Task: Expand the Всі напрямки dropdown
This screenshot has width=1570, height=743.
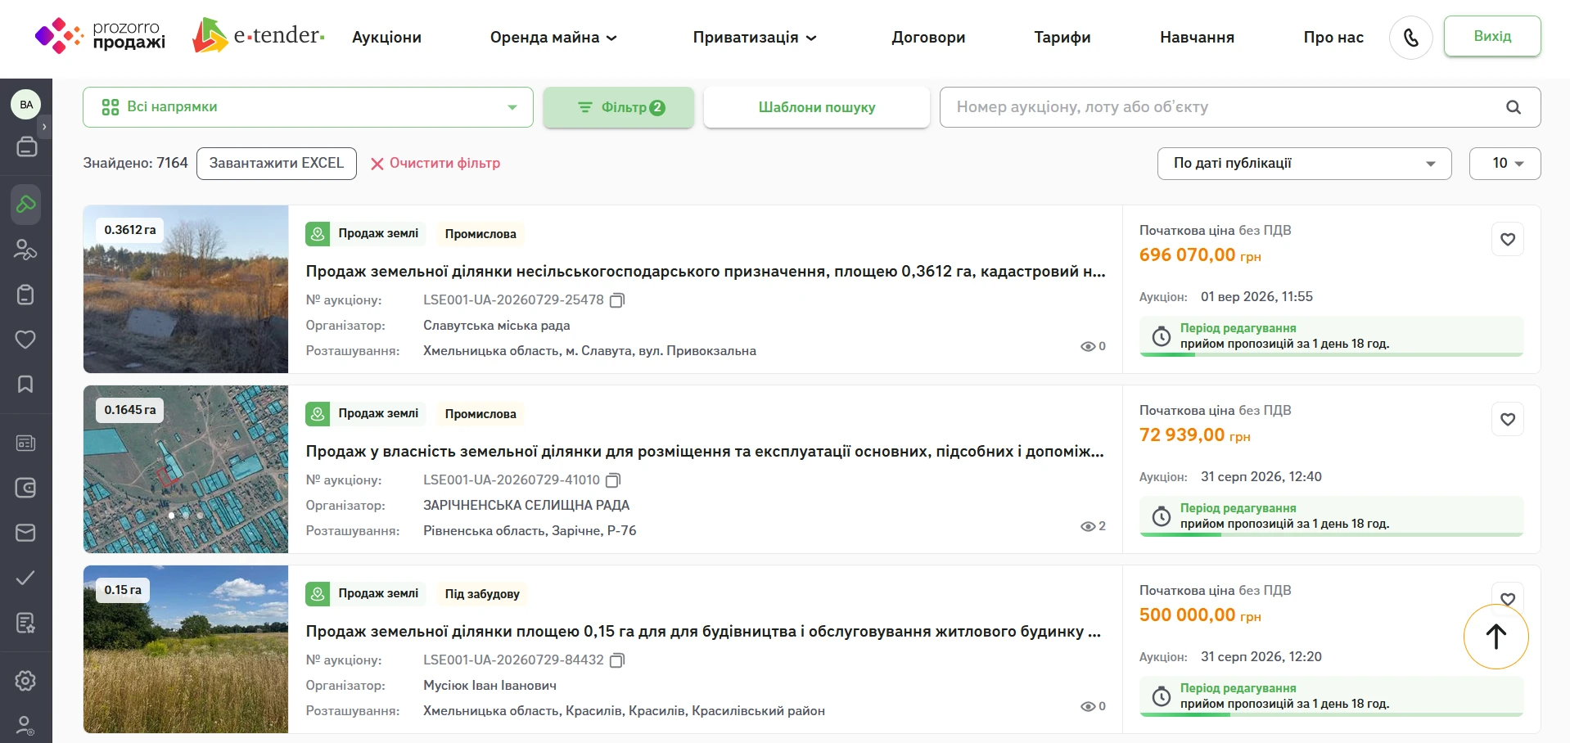Action: (308, 107)
